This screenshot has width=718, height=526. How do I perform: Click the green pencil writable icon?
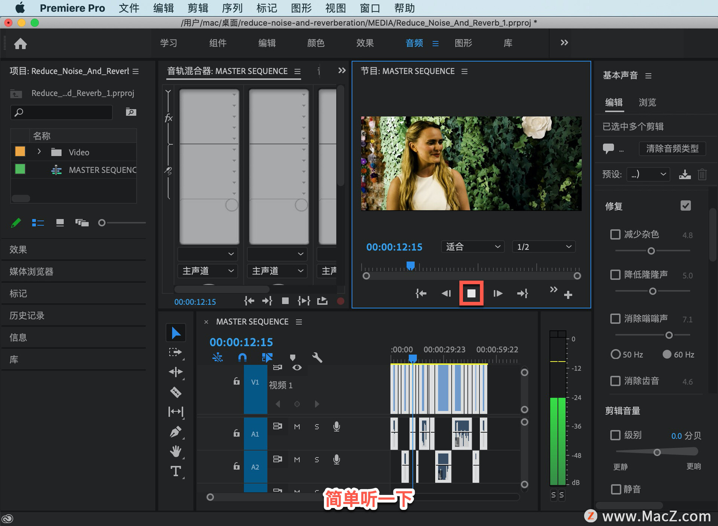point(16,223)
